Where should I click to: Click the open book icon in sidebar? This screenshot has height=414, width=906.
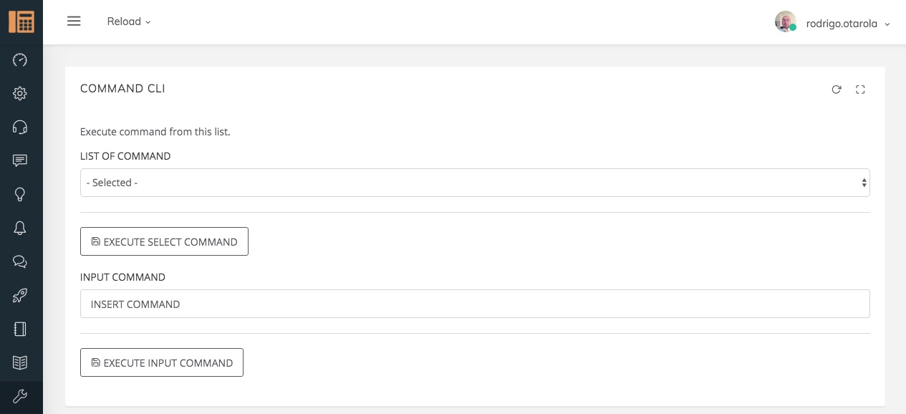[x=20, y=362]
